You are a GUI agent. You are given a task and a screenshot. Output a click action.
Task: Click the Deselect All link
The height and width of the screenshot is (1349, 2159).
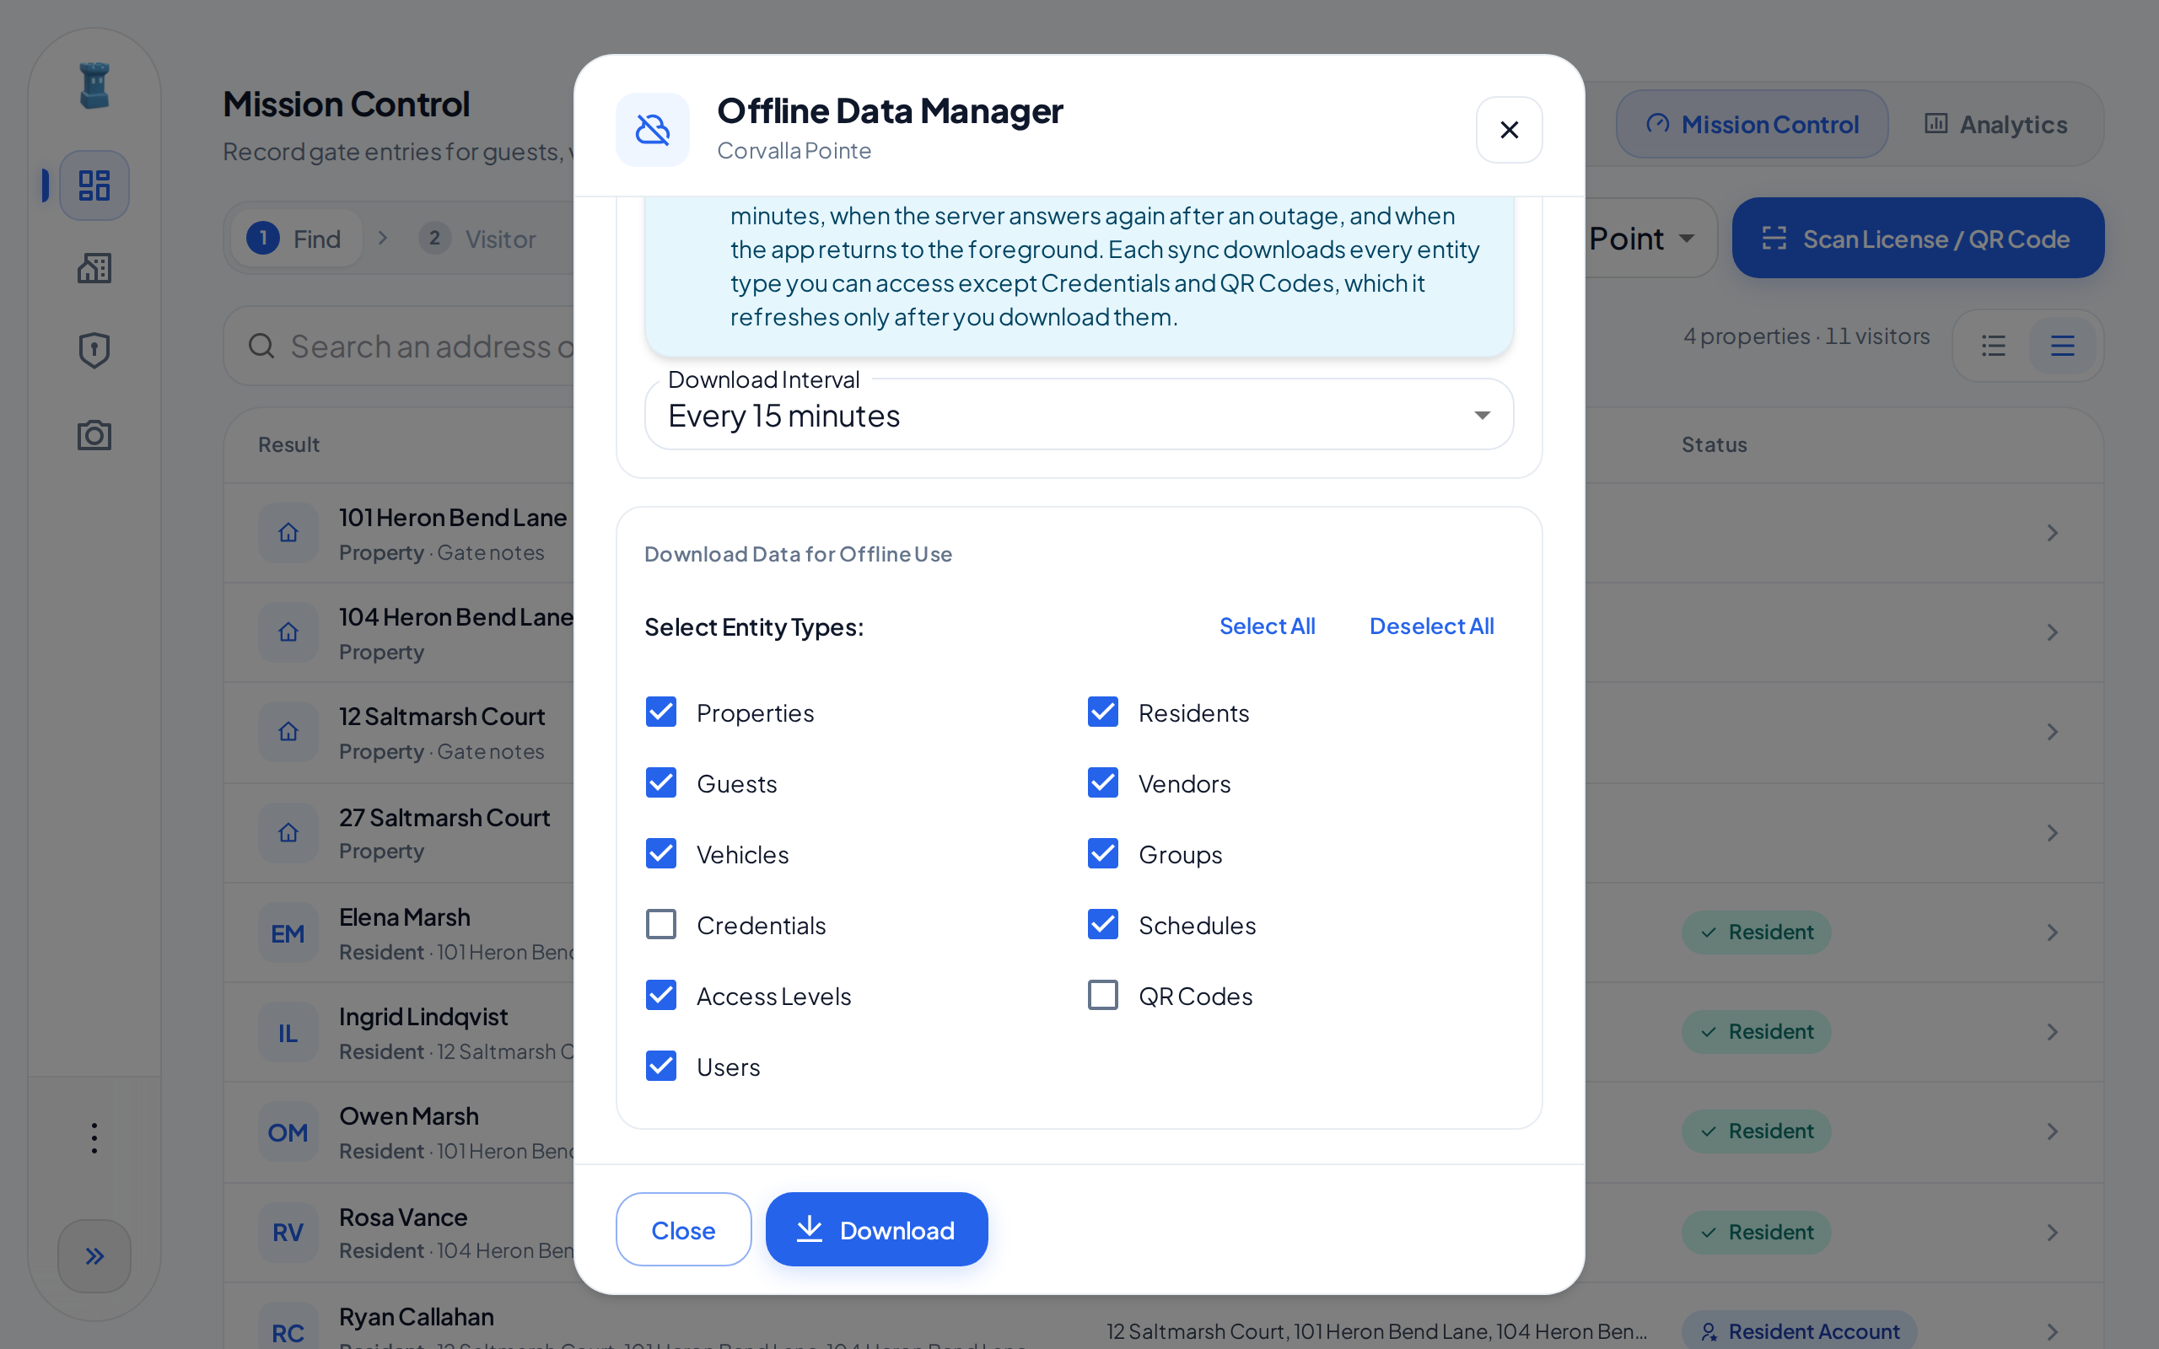click(1431, 626)
